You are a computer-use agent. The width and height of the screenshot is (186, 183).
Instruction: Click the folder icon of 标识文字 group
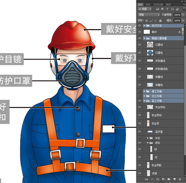[x=148, y=25]
